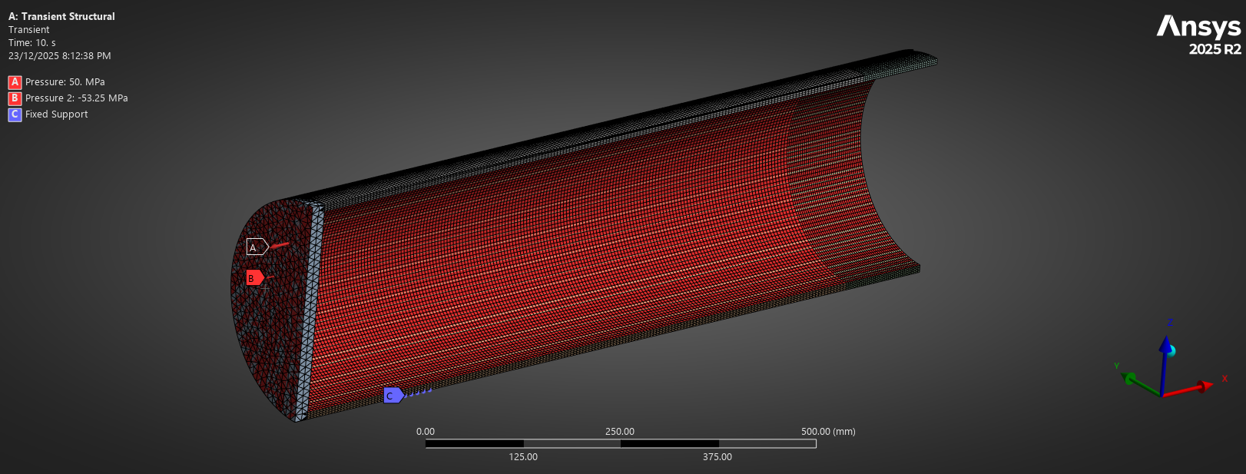Click the "A: Transient Structural" title

61,16
